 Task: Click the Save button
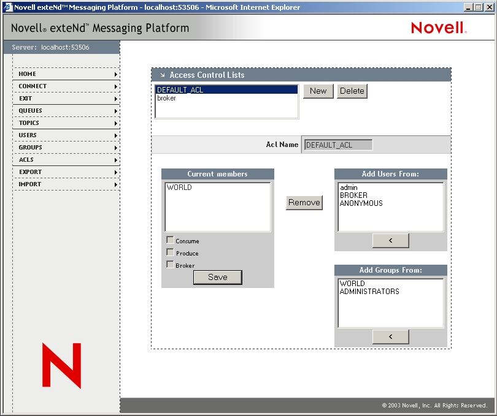pyautogui.click(x=218, y=278)
